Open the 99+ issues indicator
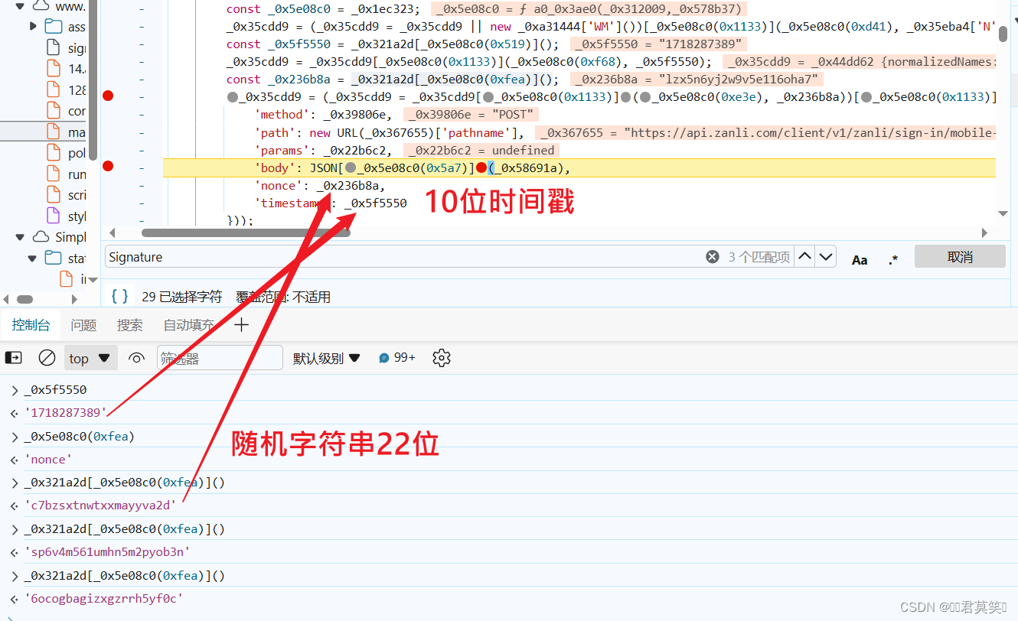 click(397, 357)
